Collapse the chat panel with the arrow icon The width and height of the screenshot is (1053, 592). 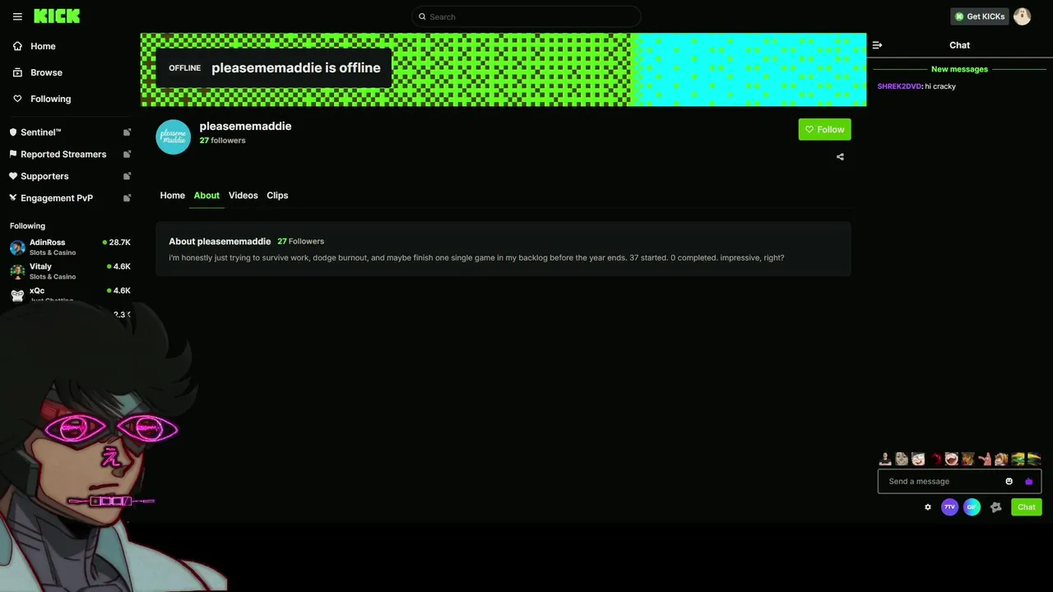click(877, 45)
